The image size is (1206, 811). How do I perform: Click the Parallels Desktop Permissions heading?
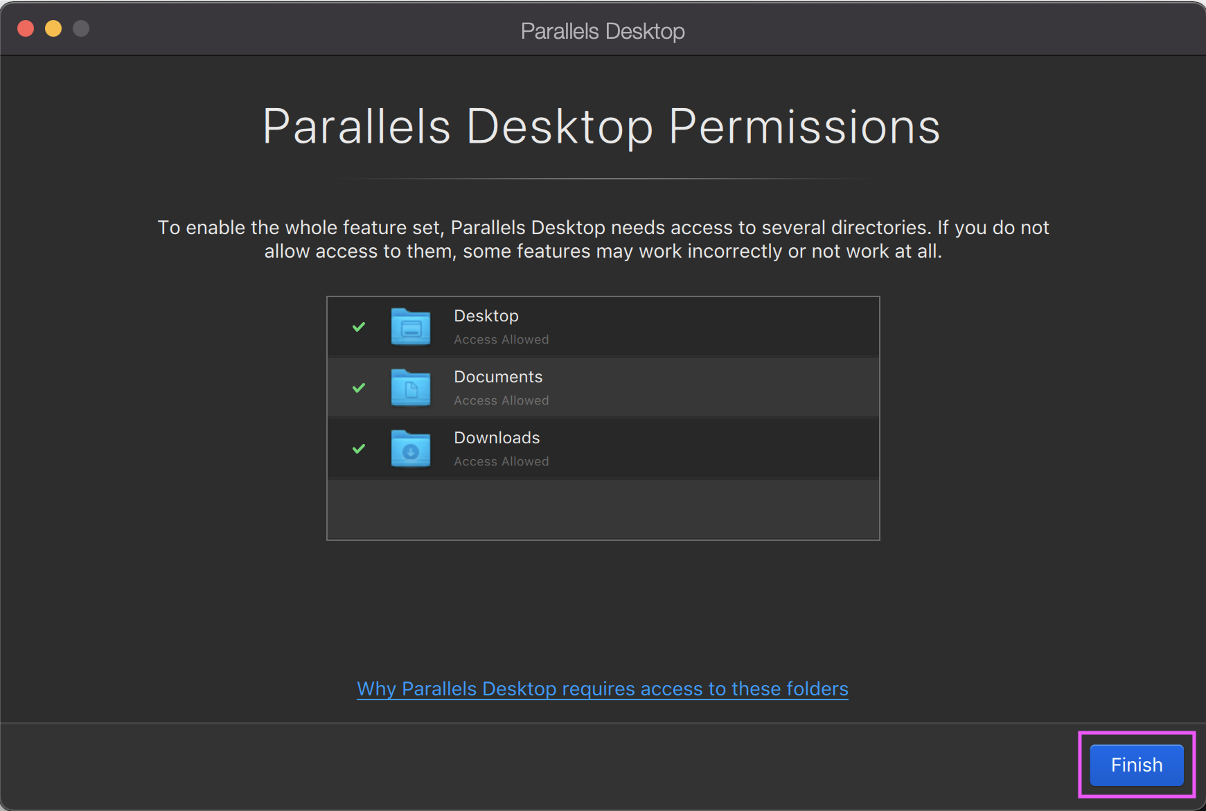pos(602,126)
